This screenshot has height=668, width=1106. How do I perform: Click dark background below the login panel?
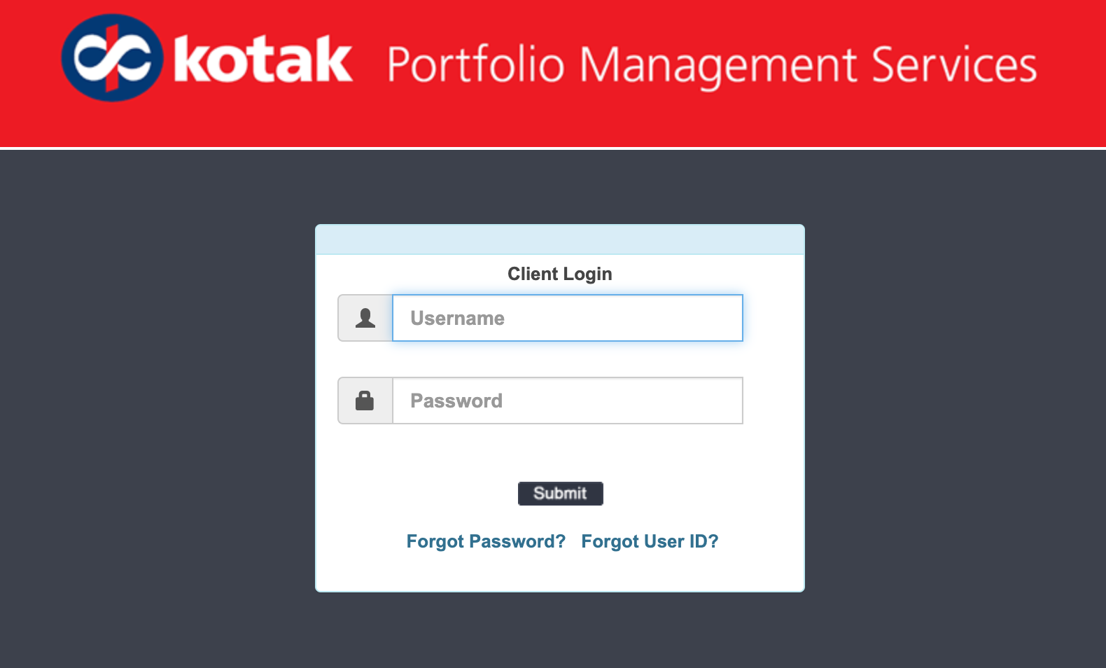click(x=560, y=630)
